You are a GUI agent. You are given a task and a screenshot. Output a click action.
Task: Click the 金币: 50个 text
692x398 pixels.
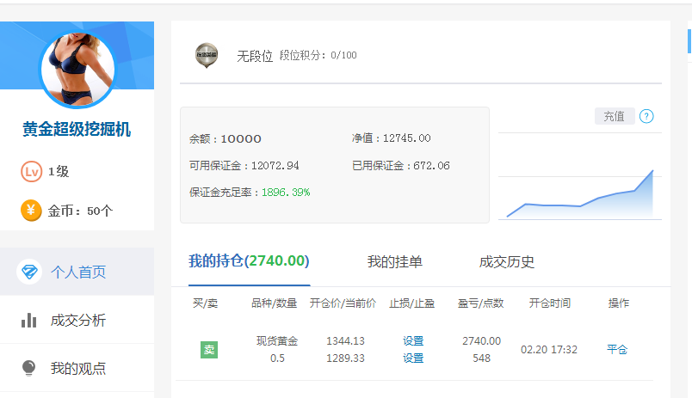click(80, 211)
